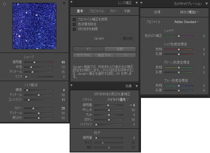
Task: Click the レッド色度座標値 色相 slider
Action: (x=179, y=49)
